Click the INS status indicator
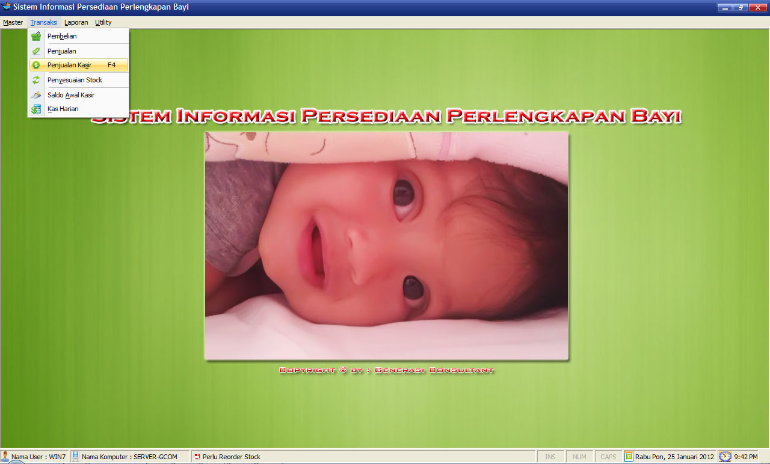Screen dimensions: 770x464 point(550,457)
